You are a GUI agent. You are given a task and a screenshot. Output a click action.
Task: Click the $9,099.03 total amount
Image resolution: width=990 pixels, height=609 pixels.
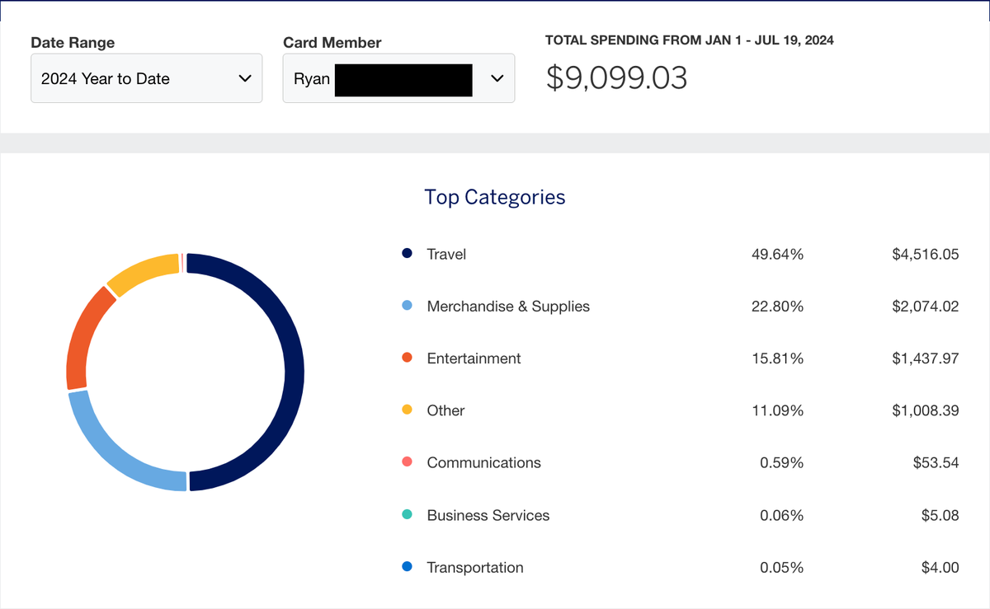[x=614, y=76]
